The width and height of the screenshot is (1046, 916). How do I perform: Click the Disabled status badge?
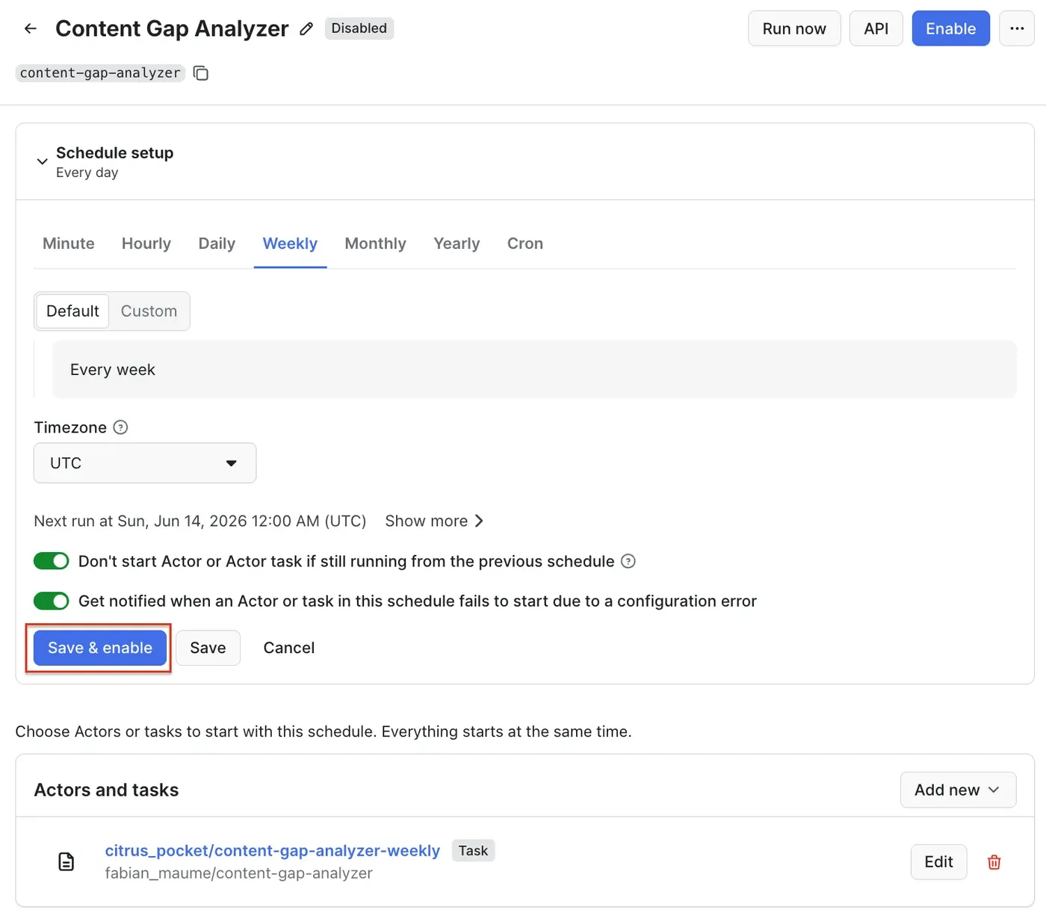tap(359, 28)
